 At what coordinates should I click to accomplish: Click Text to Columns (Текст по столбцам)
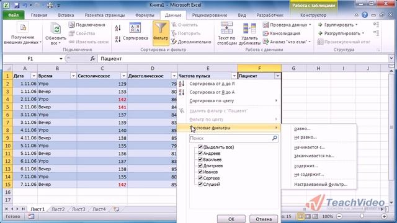[226, 33]
